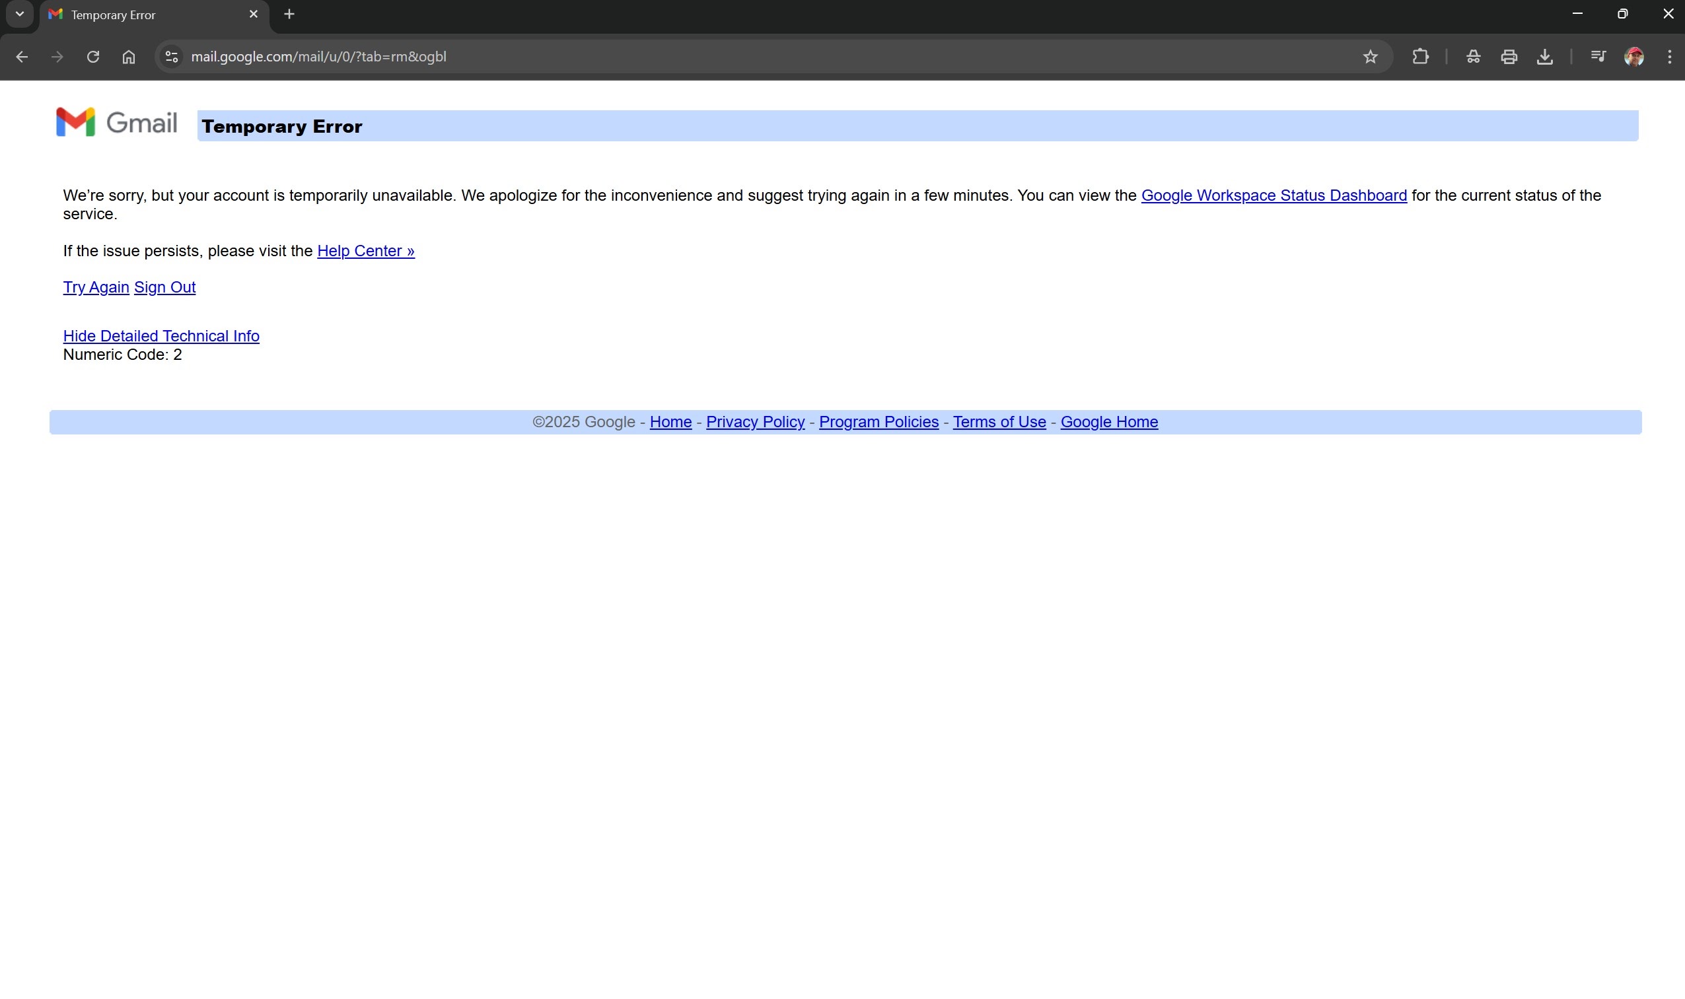This screenshot has height=999, width=1685.
Task: Close the Temporary Error tab
Action: tap(253, 14)
